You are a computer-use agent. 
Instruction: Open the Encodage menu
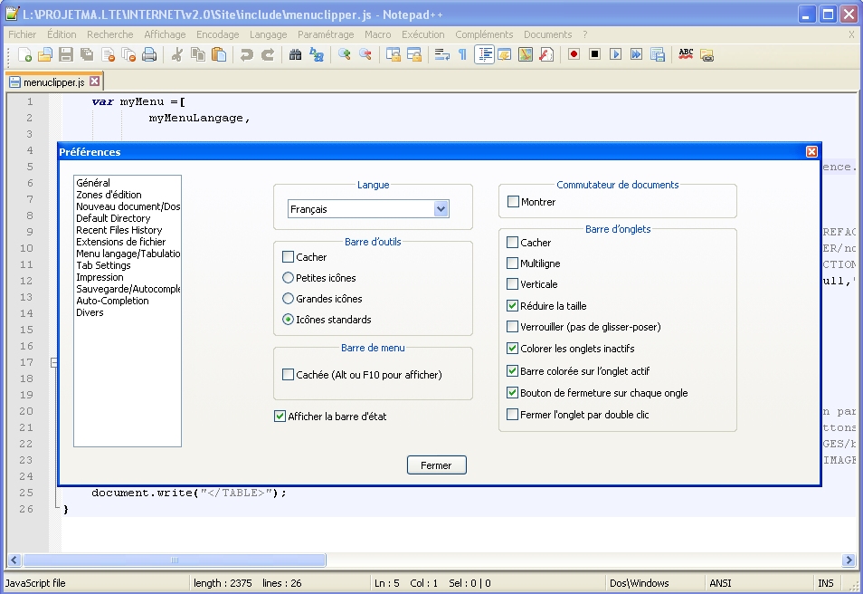click(x=217, y=34)
